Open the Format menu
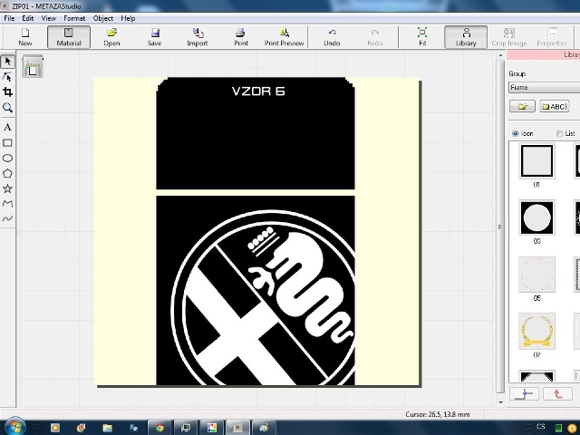Image resolution: width=580 pixels, height=435 pixels. (x=74, y=18)
